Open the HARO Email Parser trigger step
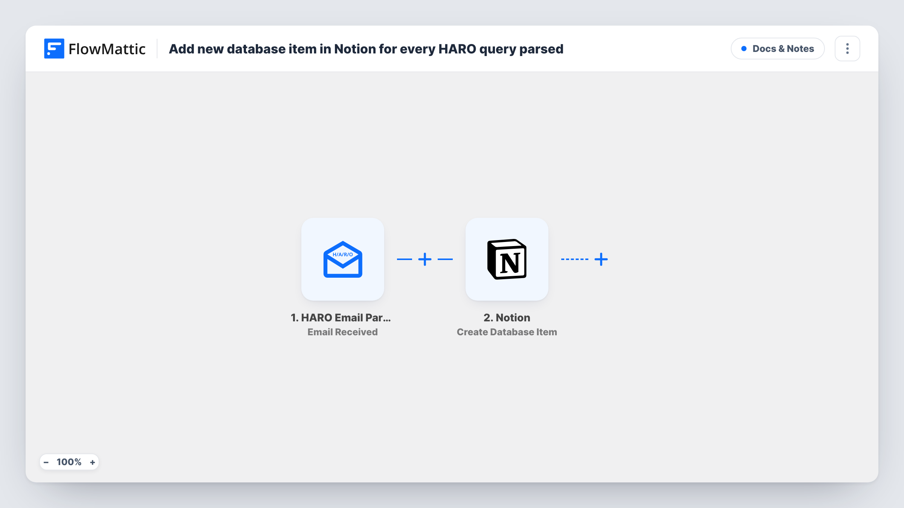The height and width of the screenshot is (508, 904). point(343,259)
